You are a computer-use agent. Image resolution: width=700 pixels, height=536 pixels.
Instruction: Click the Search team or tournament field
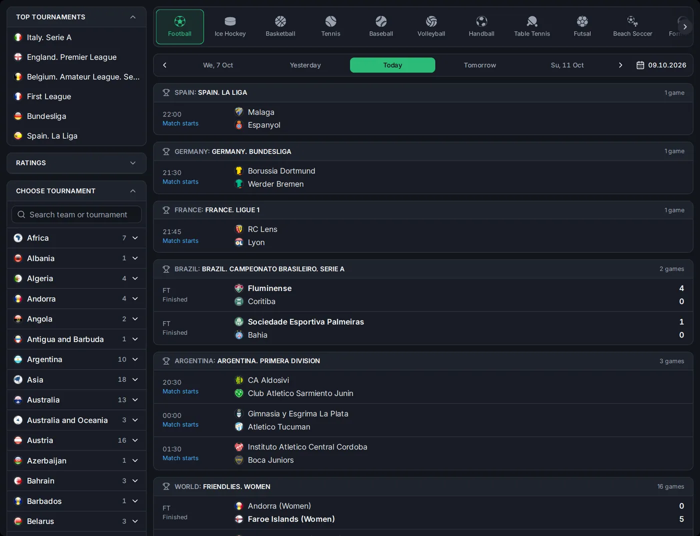(x=76, y=214)
